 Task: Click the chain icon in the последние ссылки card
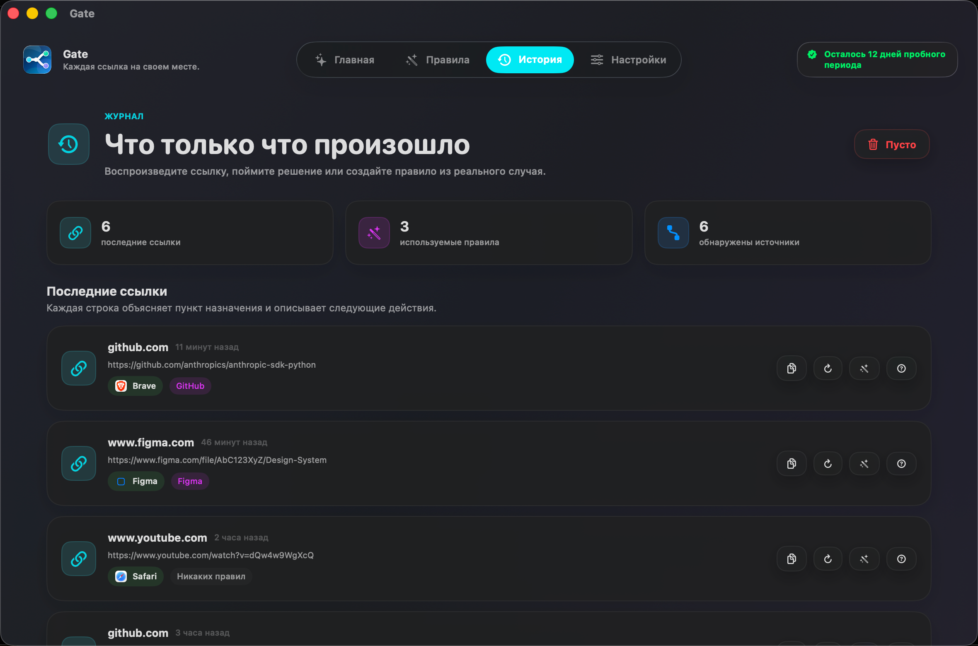(x=75, y=233)
